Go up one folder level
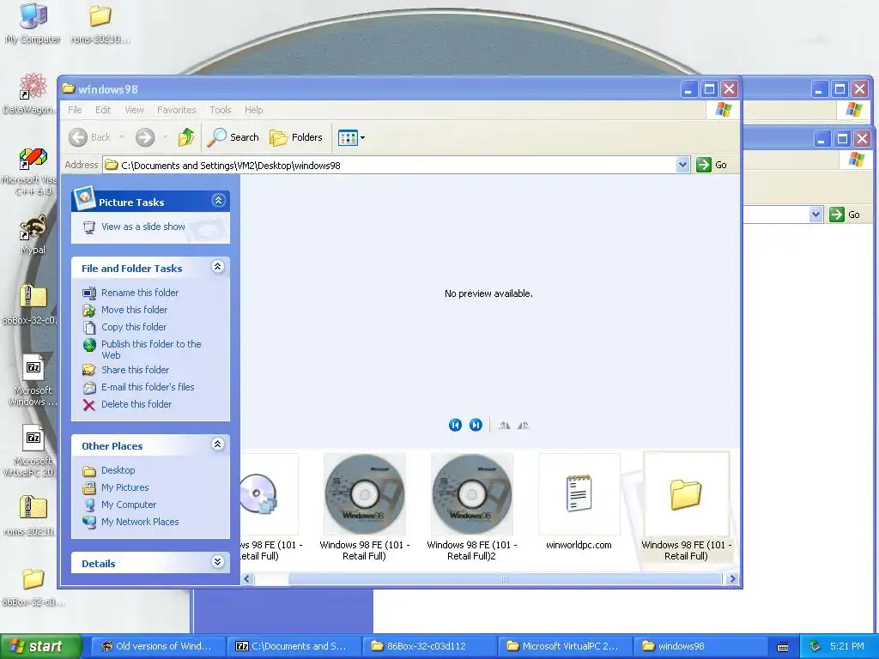879x659 pixels. (186, 137)
